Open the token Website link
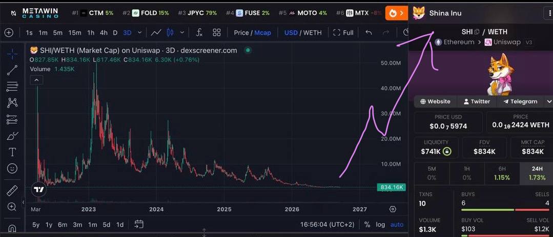The image size is (553, 237). [435, 101]
